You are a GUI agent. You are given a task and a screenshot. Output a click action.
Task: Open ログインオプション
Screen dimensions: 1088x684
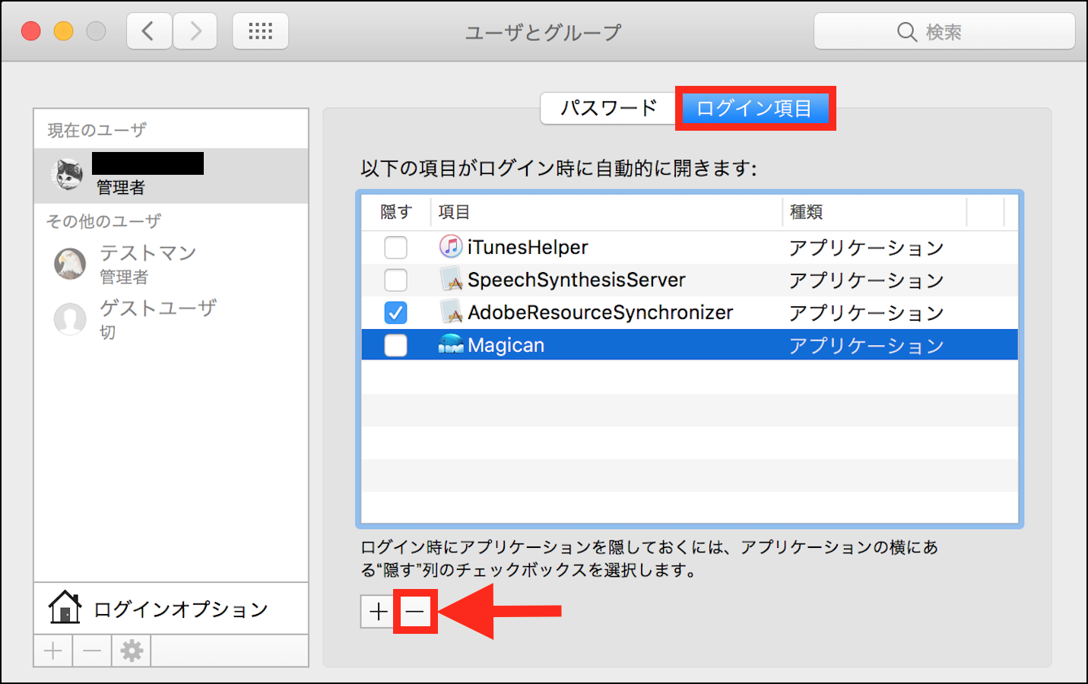(x=171, y=609)
